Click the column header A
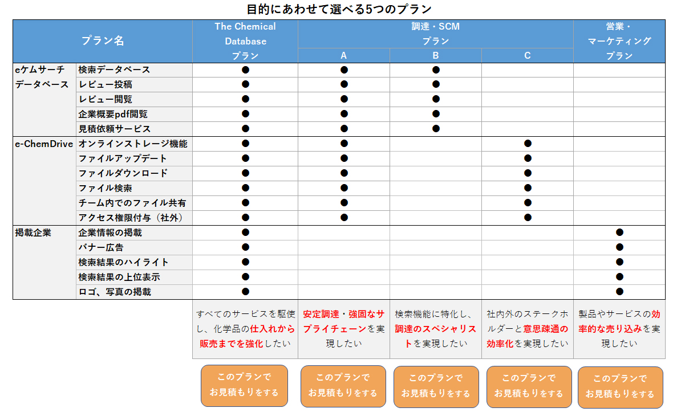The height and width of the screenshot is (416, 681). pyautogui.click(x=344, y=55)
